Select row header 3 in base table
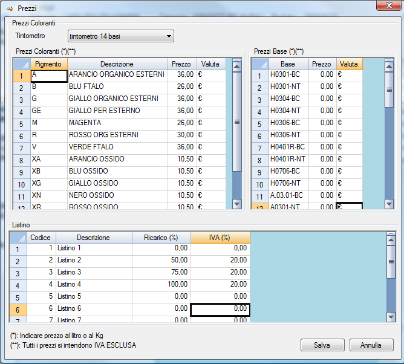Image resolution: width=404 pixels, height=364 pixels. 260,100
